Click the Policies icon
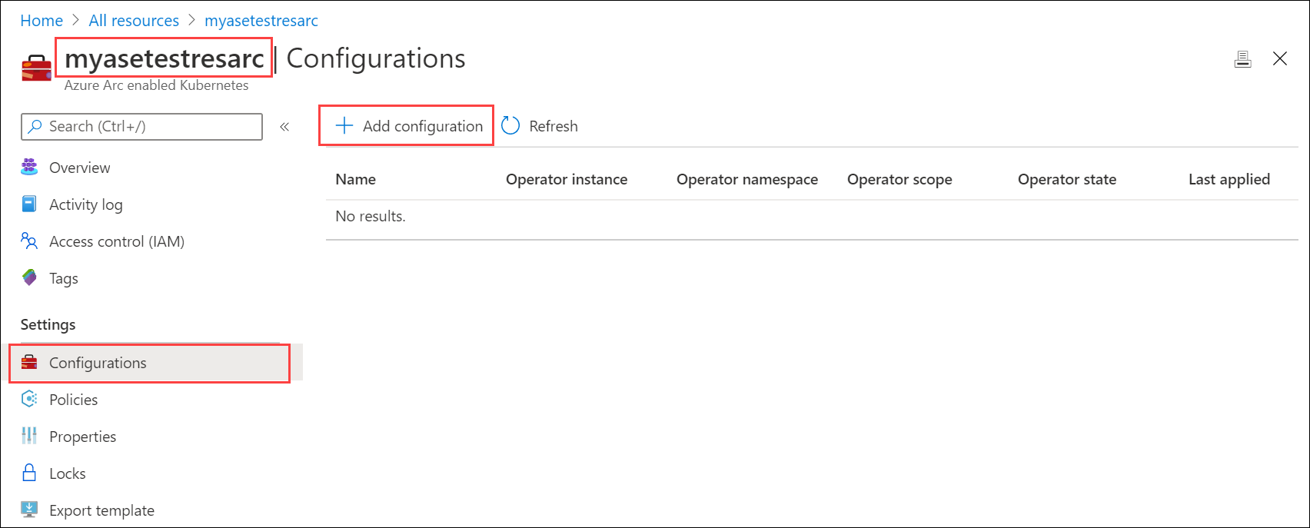1310x528 pixels. click(x=29, y=399)
